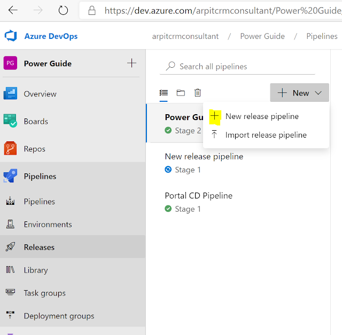Open the Pipelines sub-item under Pipelines hub
This screenshot has height=335, width=342.
(40, 202)
